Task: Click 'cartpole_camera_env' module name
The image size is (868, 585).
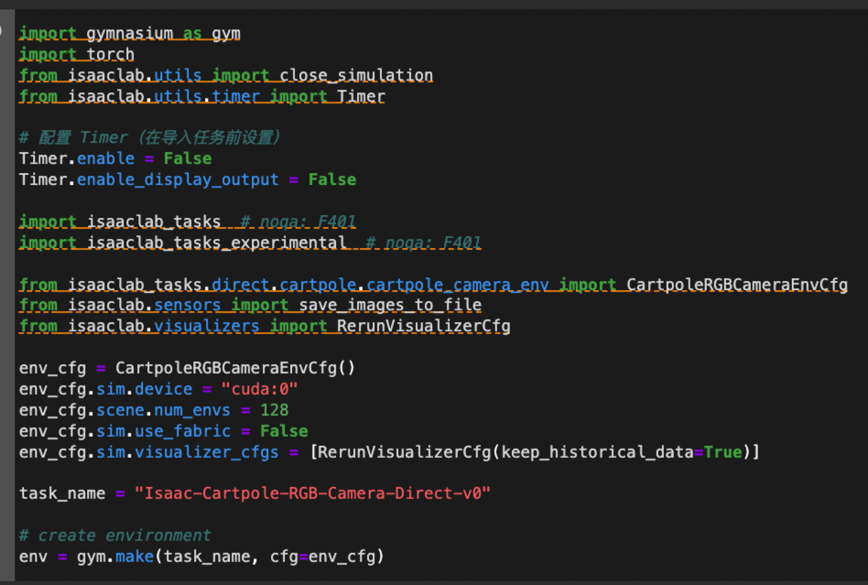Action: (x=457, y=285)
